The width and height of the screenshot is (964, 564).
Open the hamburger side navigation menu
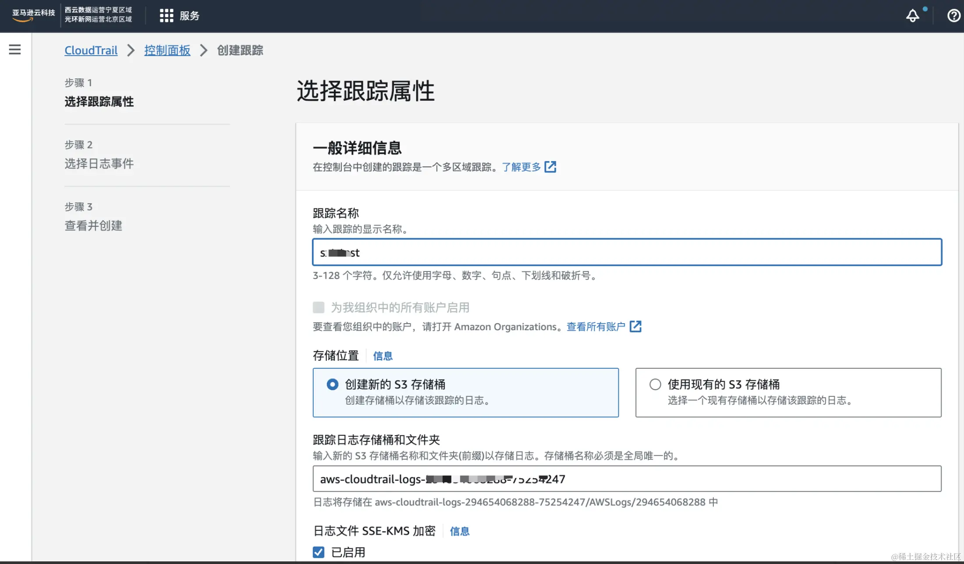point(15,49)
